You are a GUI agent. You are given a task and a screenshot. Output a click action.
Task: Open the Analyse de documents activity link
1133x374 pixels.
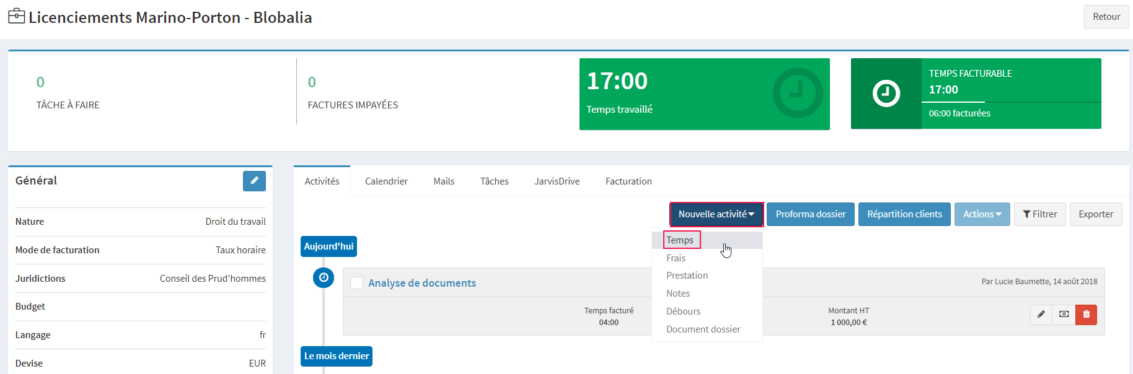click(x=422, y=283)
